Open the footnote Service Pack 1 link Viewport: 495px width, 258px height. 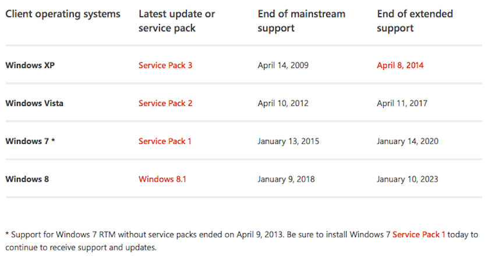coord(419,235)
